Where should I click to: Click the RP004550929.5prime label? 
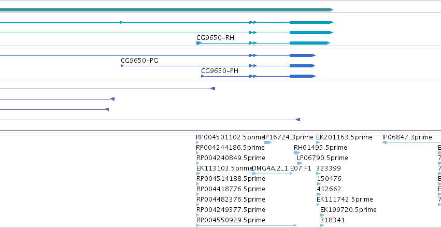(x=231, y=220)
